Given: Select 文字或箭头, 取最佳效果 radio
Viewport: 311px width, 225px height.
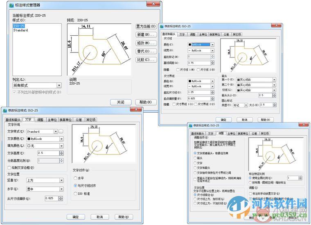Looking at the screenshot, I should click(195, 153).
